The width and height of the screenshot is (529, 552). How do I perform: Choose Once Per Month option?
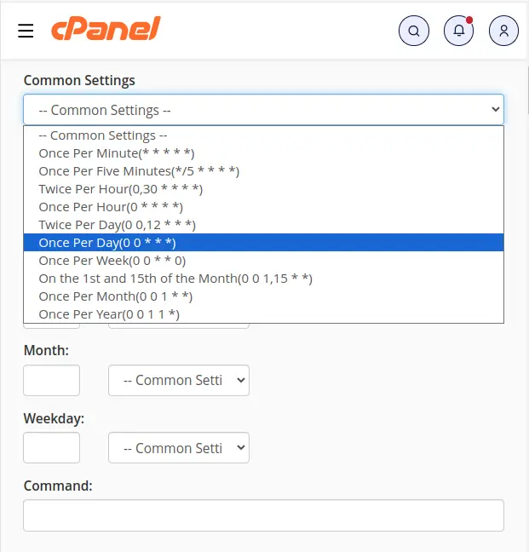point(263,296)
